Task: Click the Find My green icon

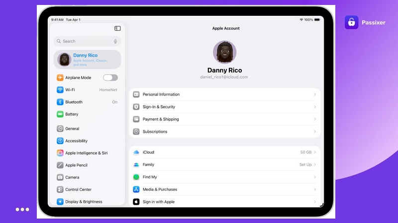Action: 136,177
